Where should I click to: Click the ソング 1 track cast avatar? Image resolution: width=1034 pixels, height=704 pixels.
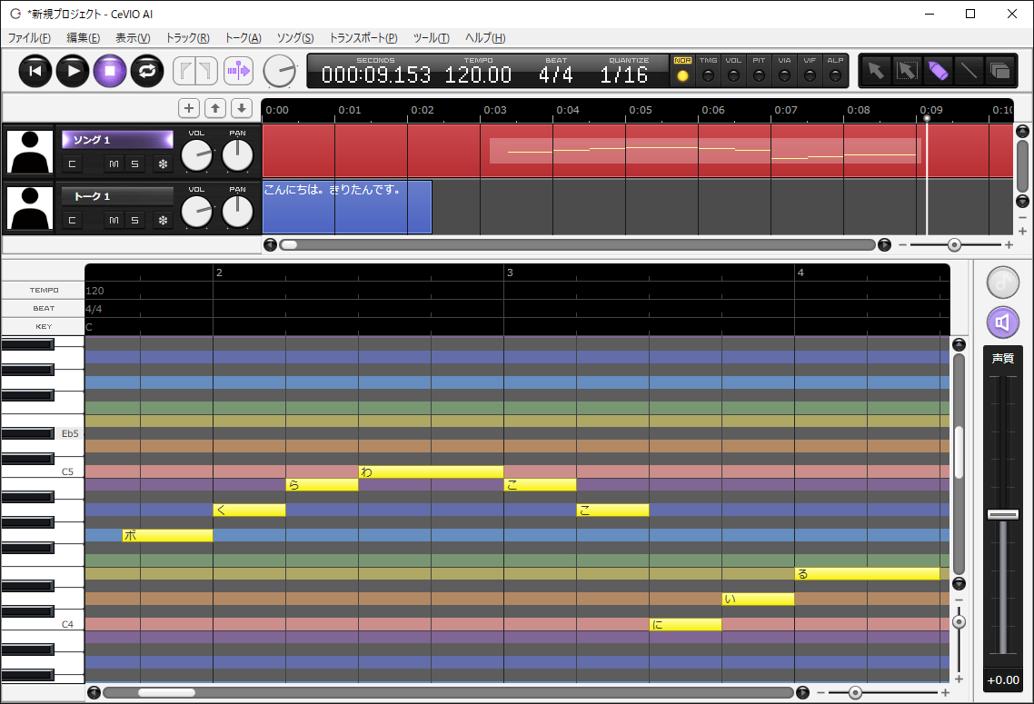coord(29,152)
